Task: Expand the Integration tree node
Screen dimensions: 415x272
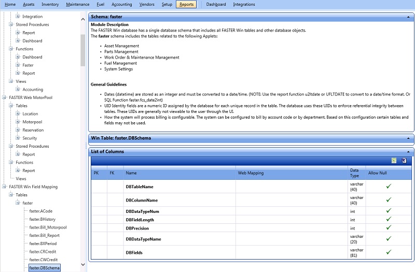Action: click(x=18, y=17)
